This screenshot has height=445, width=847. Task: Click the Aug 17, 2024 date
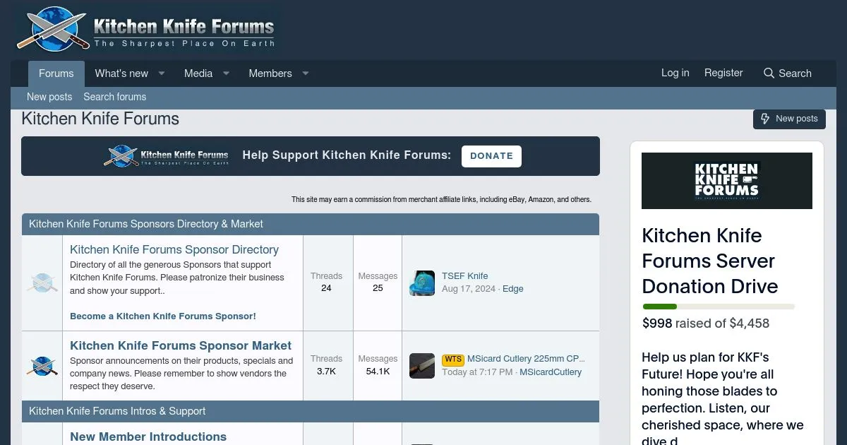coord(469,289)
